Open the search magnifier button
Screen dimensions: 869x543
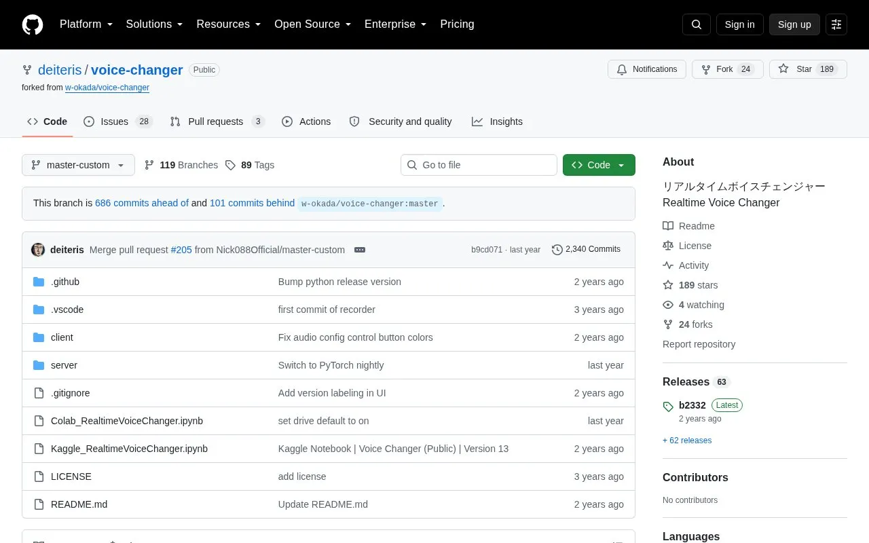tap(697, 24)
